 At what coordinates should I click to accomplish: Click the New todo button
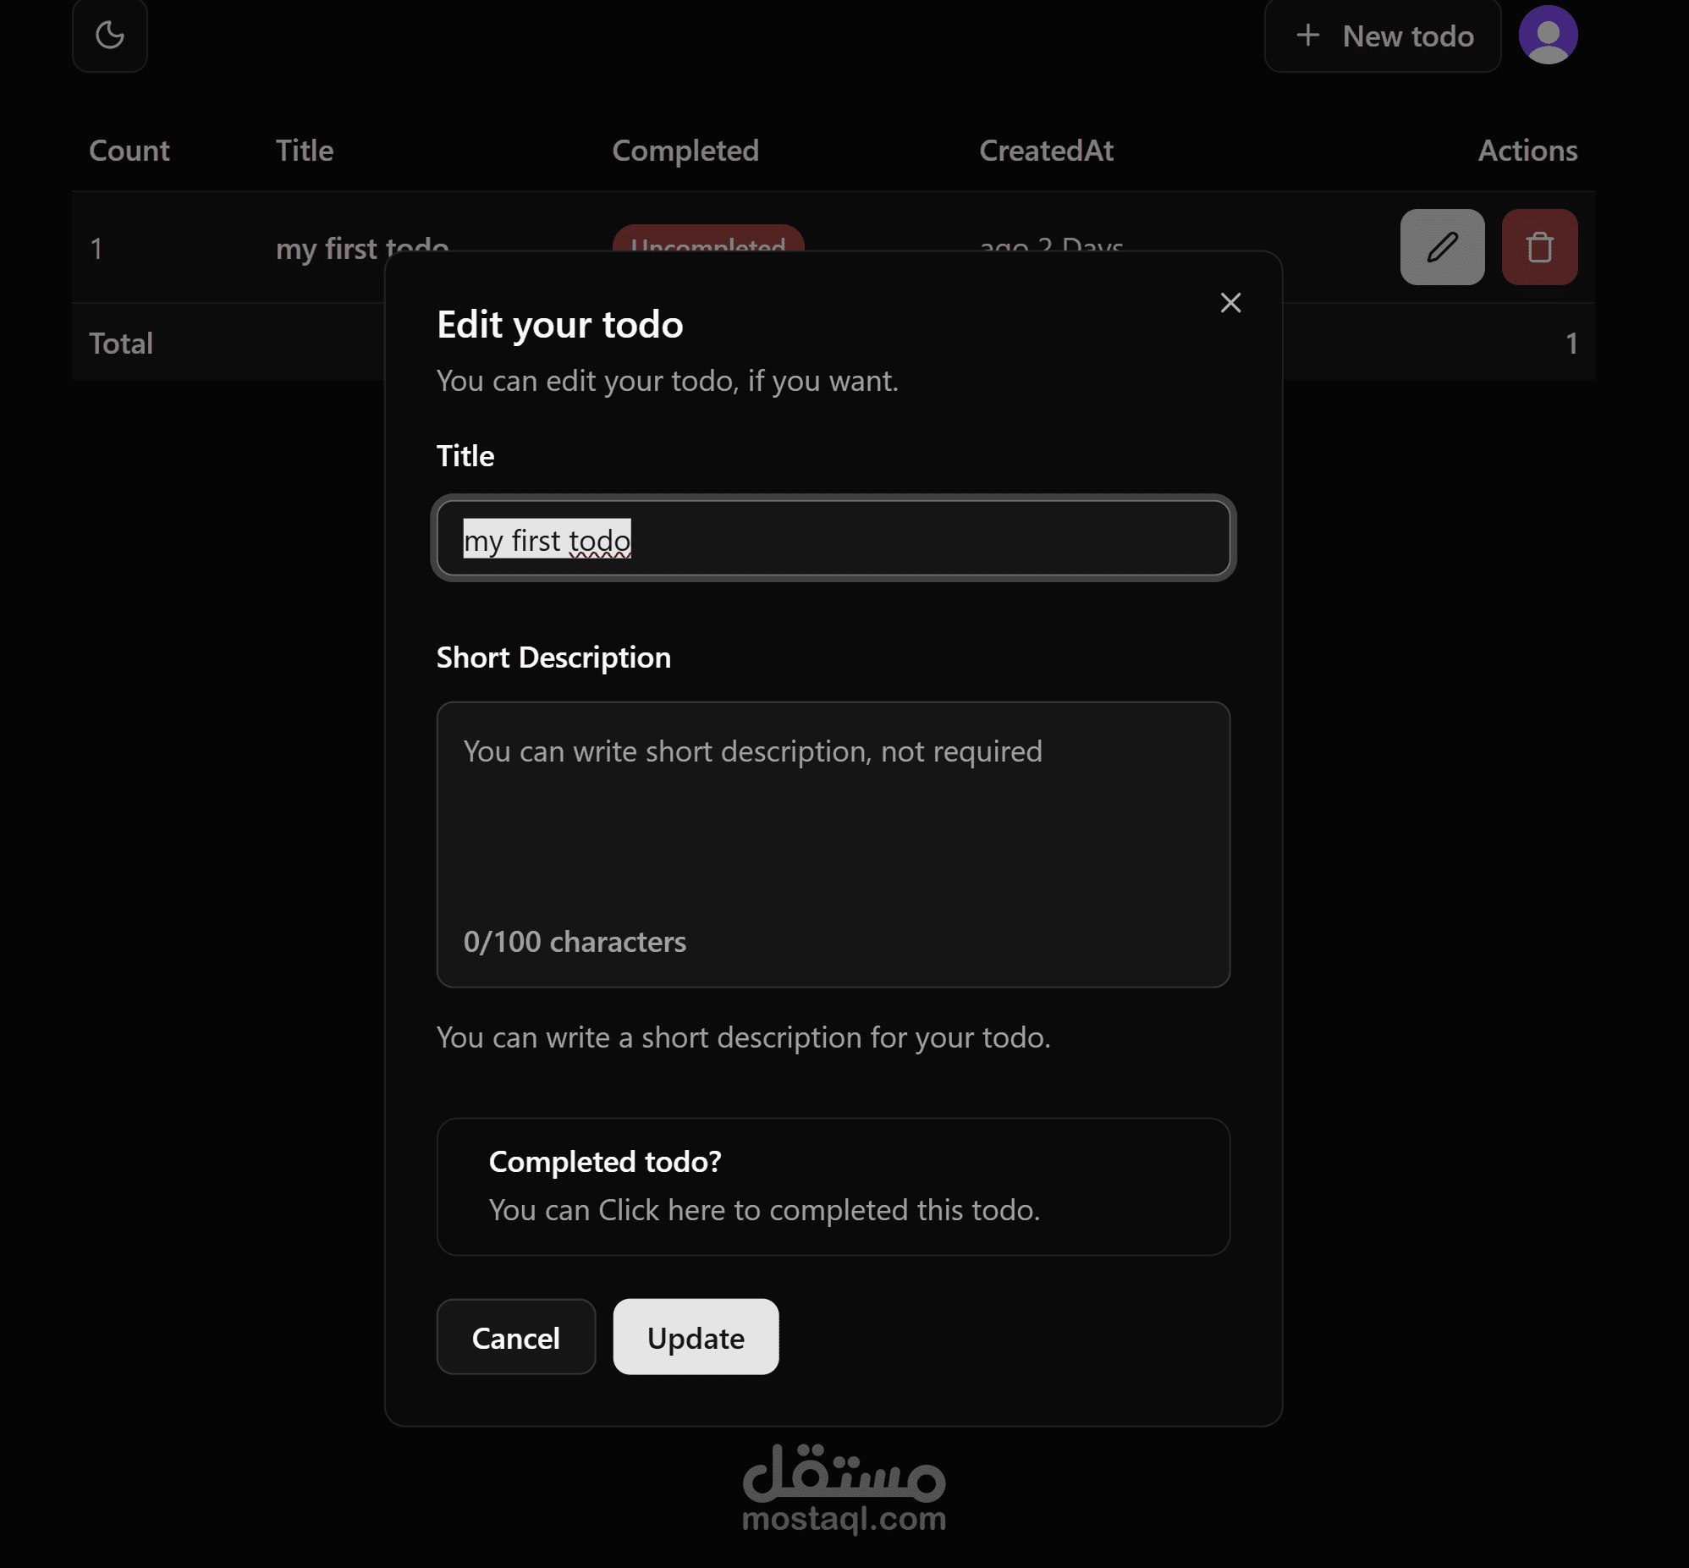pyautogui.click(x=1382, y=36)
